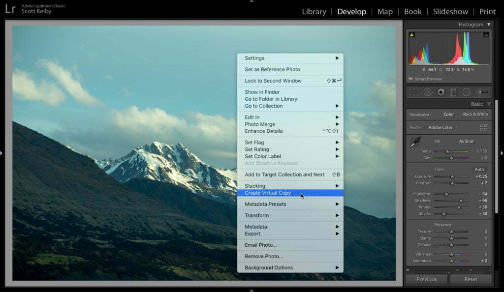Activate the Adjustment Brush tool
This screenshot has width=504, height=292.
(x=482, y=92)
